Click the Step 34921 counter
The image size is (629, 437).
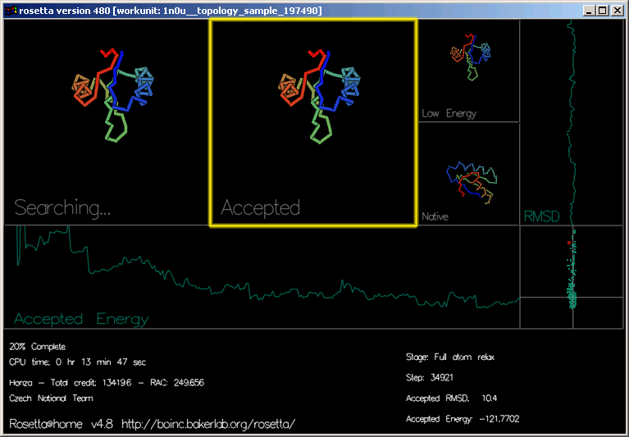(x=430, y=378)
